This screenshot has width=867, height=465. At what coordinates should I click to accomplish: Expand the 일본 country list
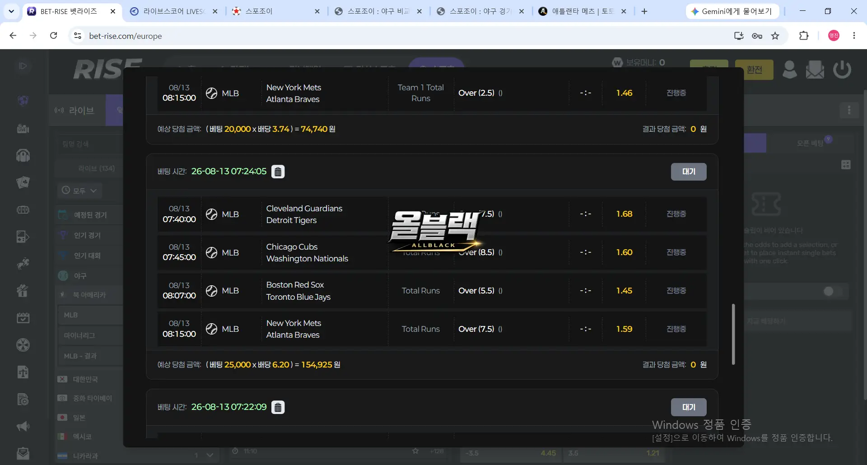click(x=89, y=418)
